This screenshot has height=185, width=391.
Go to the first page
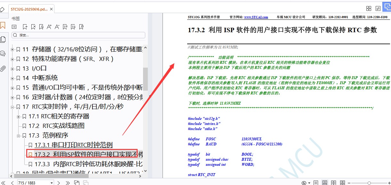[x=4, y=183]
